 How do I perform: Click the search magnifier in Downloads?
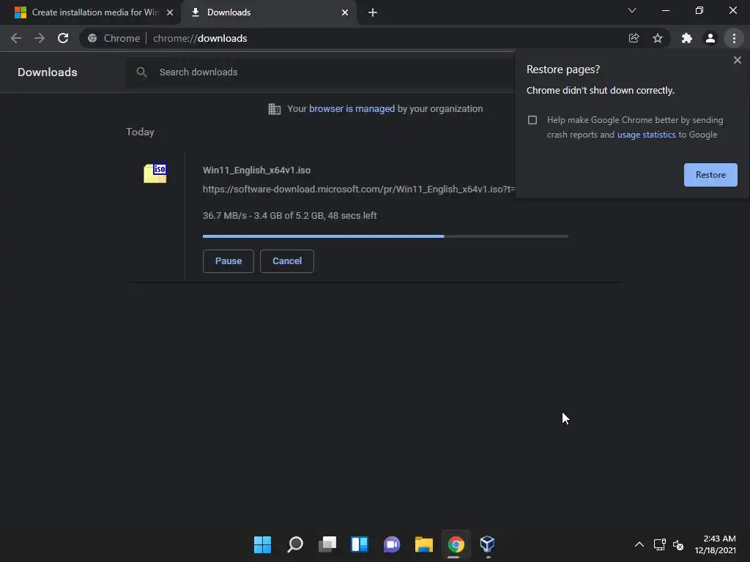point(141,72)
